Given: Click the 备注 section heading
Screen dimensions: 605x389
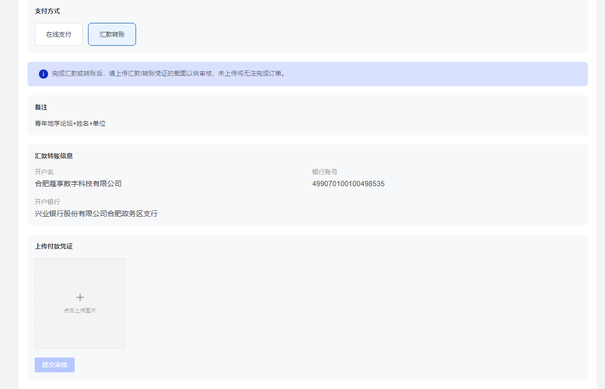Looking at the screenshot, I should [x=41, y=108].
